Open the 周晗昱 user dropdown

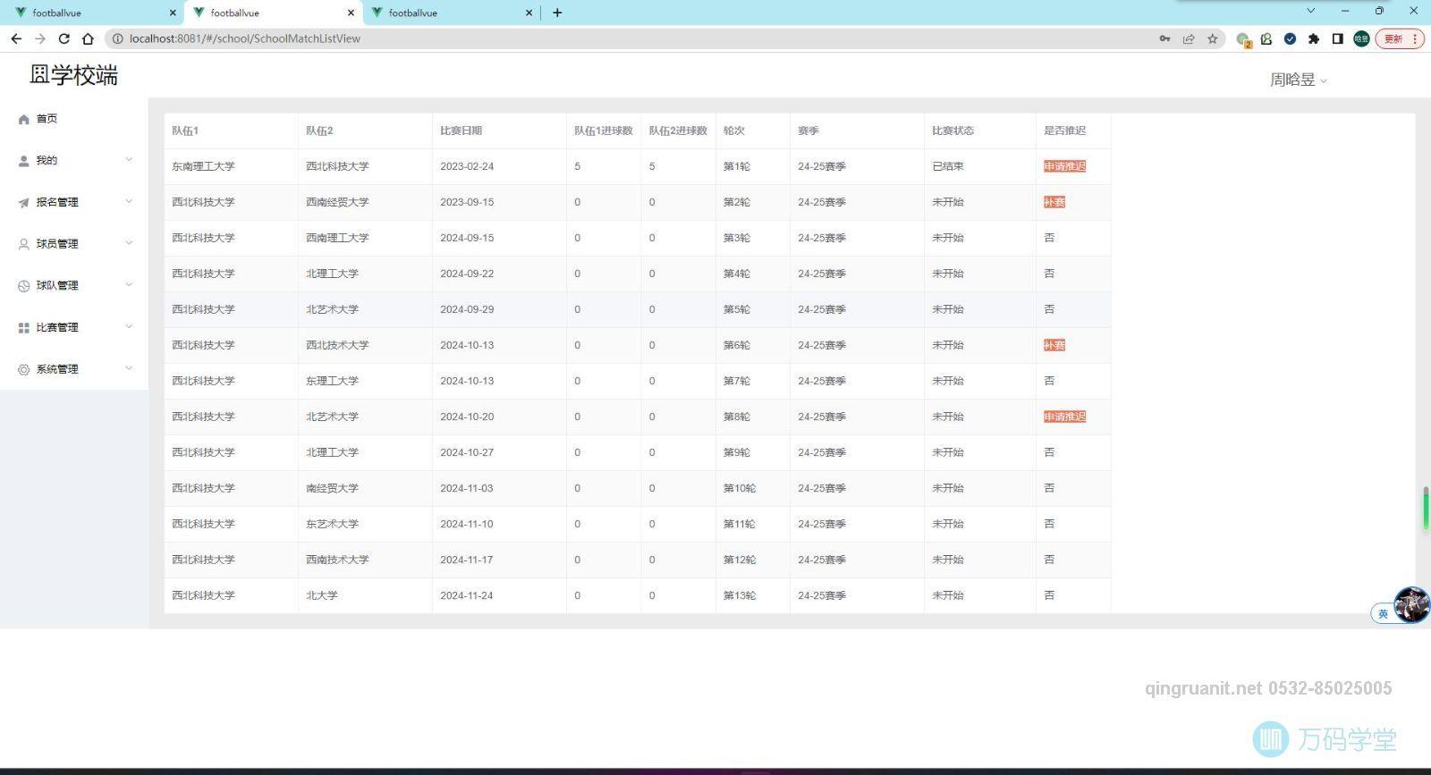(1298, 80)
